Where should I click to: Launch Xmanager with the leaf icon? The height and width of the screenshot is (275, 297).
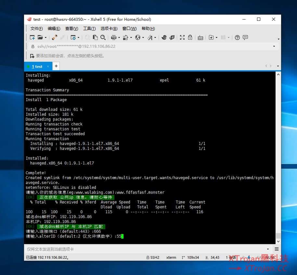click(x=172, y=37)
